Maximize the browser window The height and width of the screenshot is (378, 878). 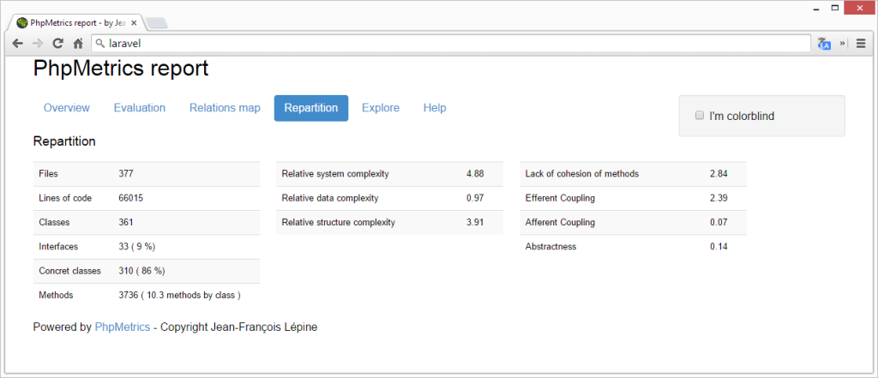coord(832,8)
